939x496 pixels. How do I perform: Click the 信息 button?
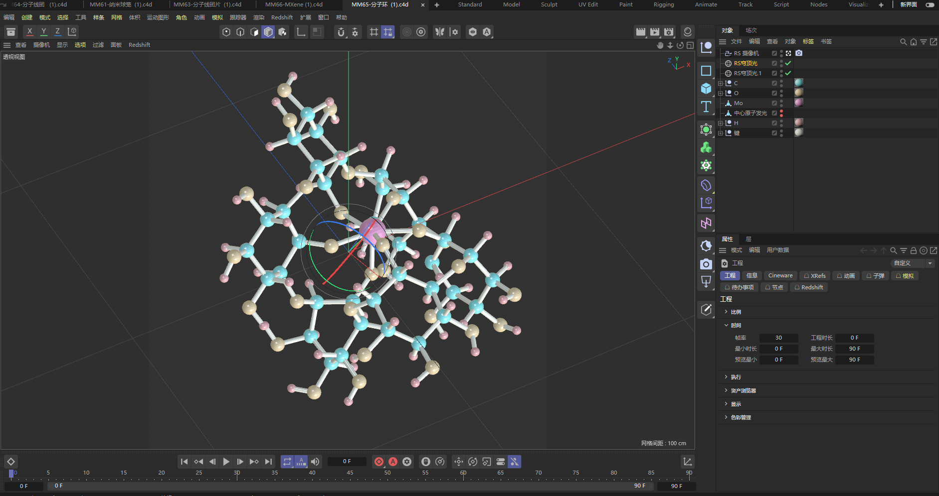point(751,275)
